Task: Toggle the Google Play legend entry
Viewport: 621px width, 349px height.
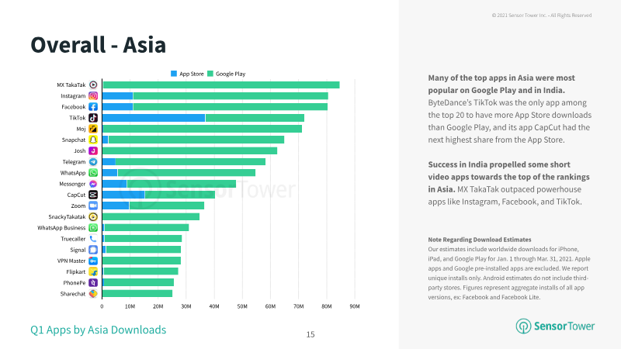Action: [227, 74]
